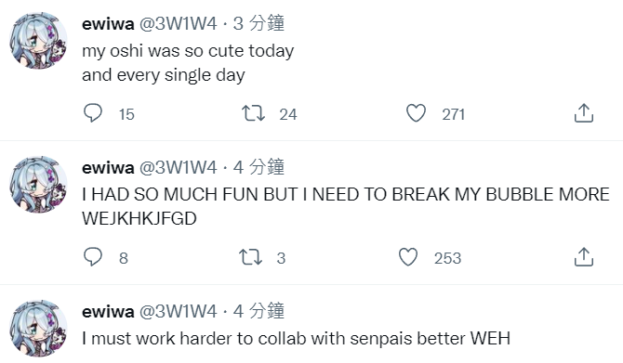Viewport: 623px width, 363px height.
Task: Click @3W1W4 handle on the second tweet
Action: pos(178,168)
